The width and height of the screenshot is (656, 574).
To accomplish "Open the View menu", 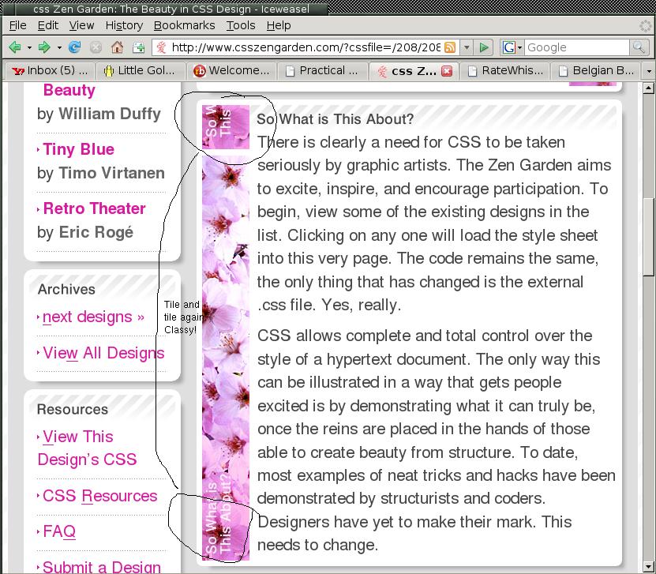I will (81, 25).
